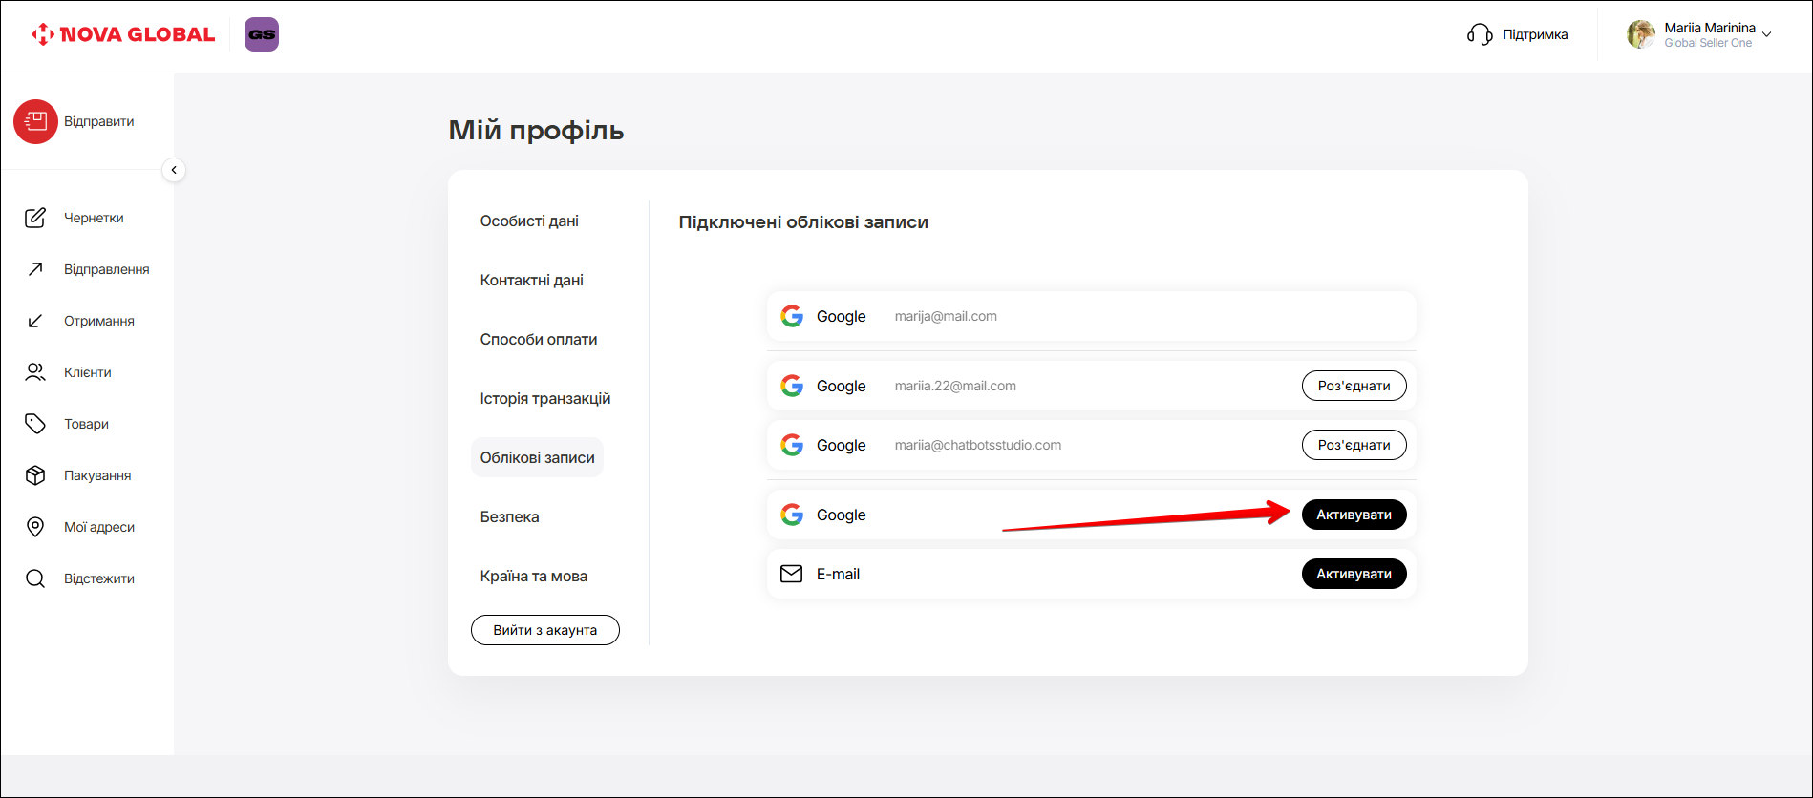The image size is (1813, 798).
Task: Activate the unlinked Google account
Action: tap(1354, 514)
